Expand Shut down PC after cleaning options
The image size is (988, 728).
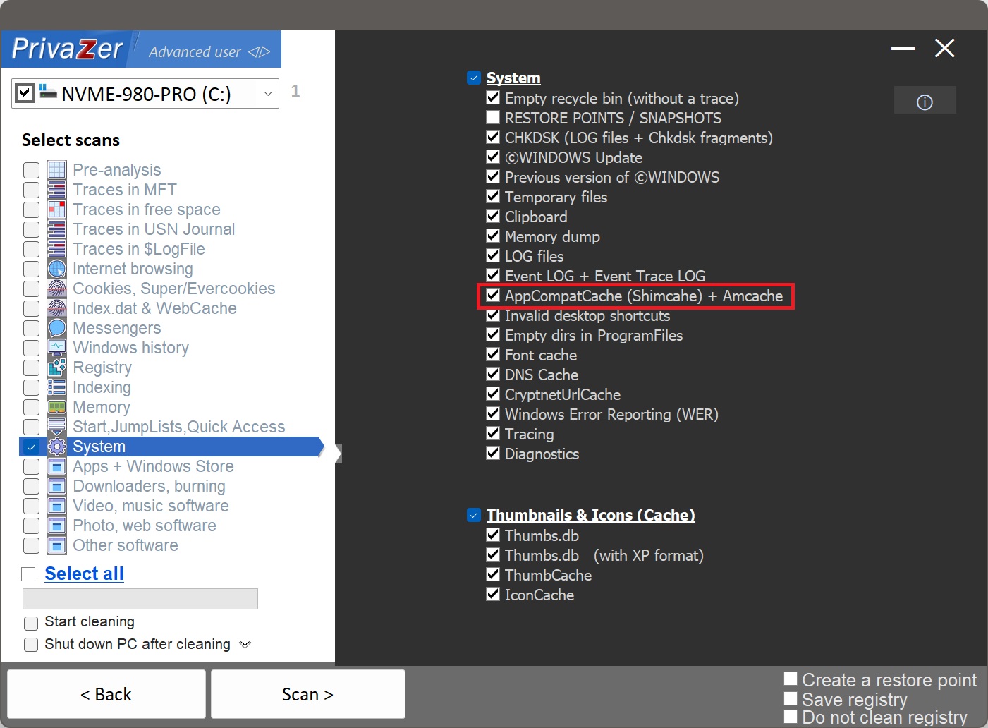point(245,644)
